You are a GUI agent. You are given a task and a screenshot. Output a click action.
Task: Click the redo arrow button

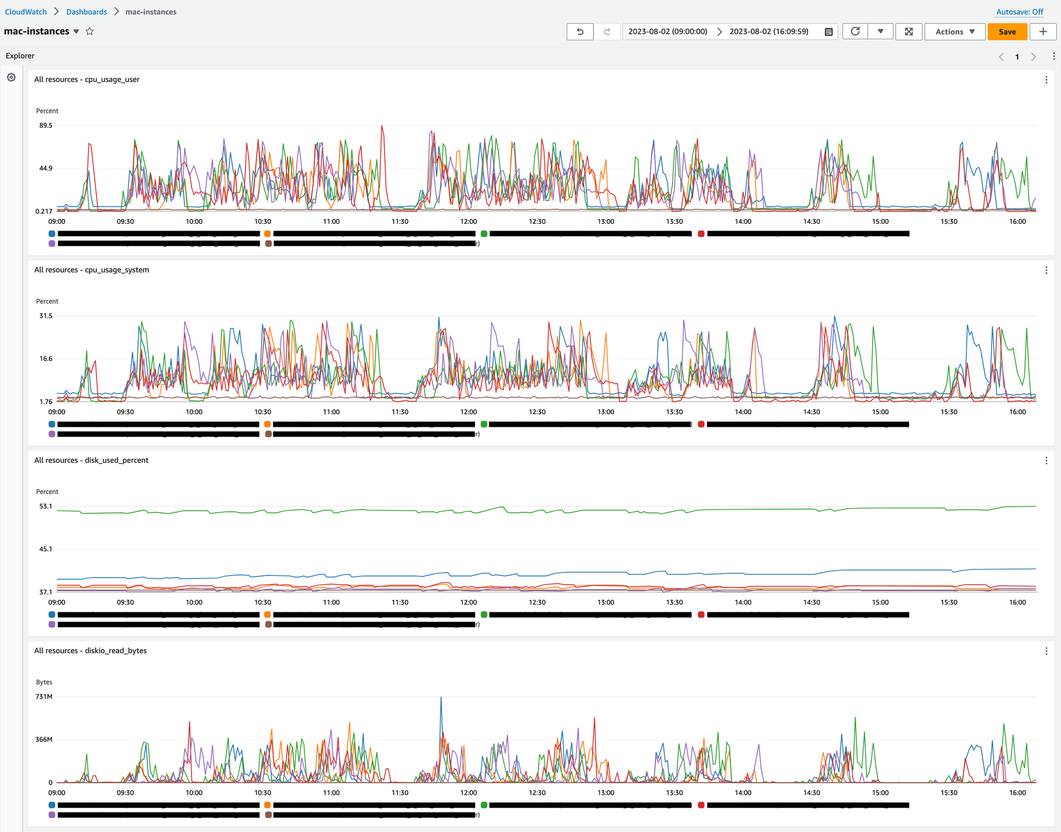click(x=607, y=32)
